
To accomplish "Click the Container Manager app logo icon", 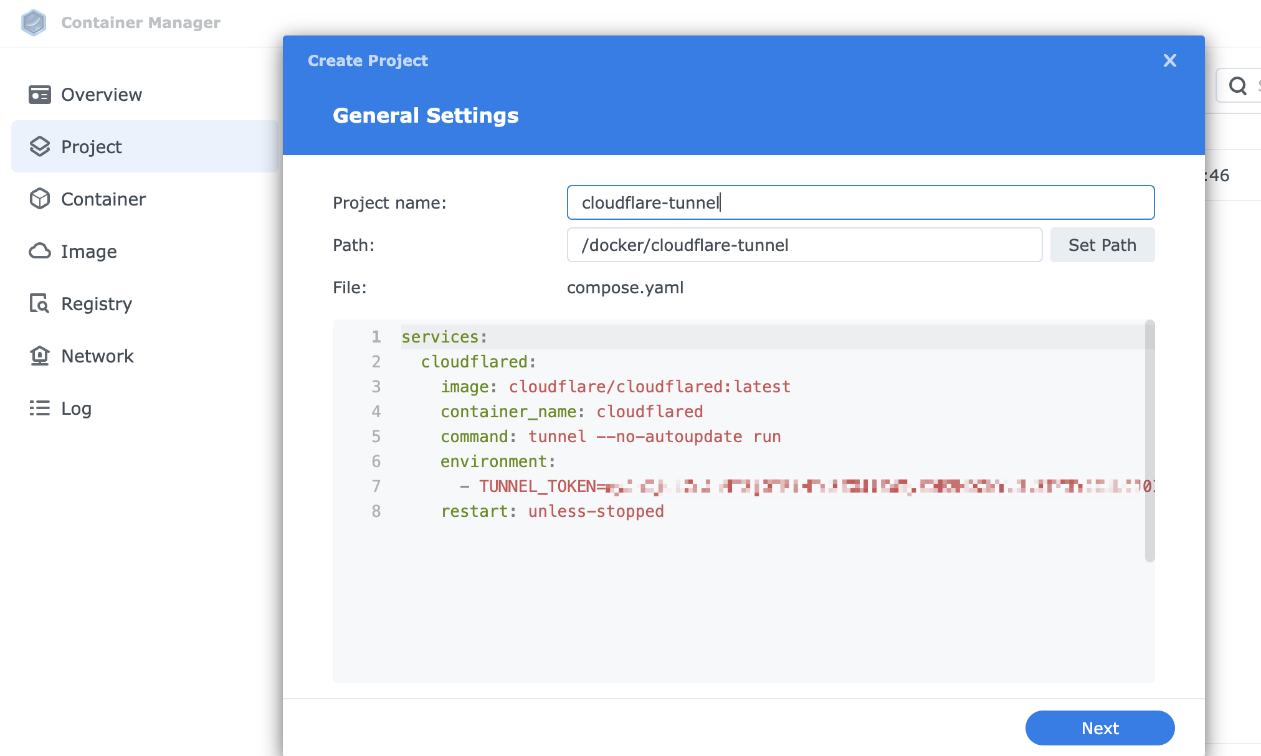I will pos(34,22).
